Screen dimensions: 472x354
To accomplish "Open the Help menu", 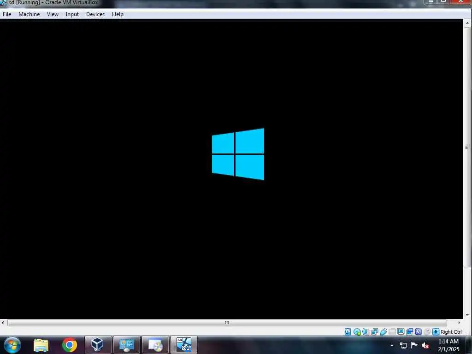I will point(118,14).
